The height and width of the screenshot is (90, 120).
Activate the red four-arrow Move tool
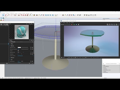coord(23,15)
